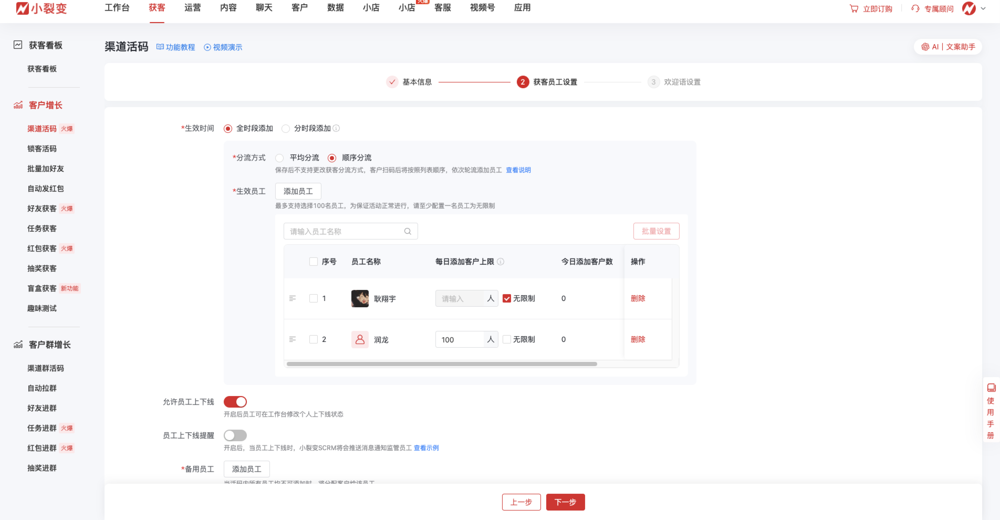Open the 数据 top menu

point(335,8)
